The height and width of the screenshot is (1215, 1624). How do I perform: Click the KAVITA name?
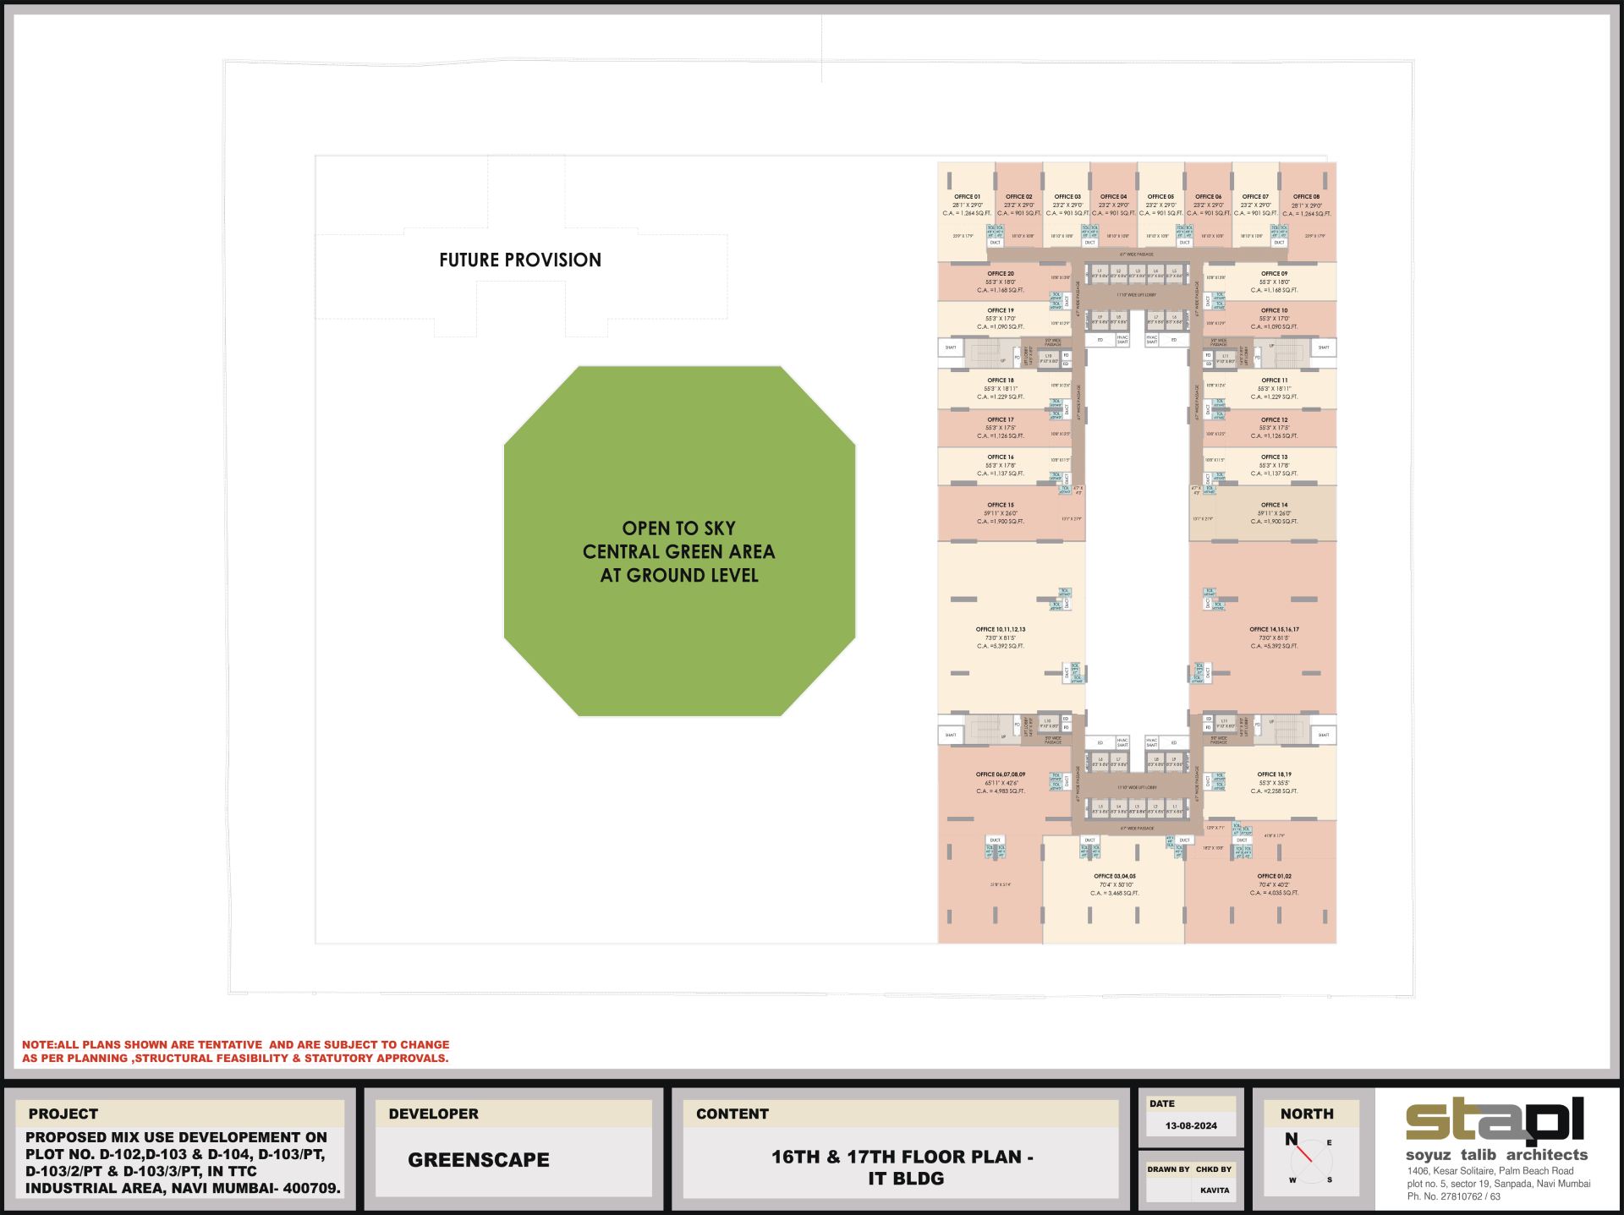tap(1215, 1190)
